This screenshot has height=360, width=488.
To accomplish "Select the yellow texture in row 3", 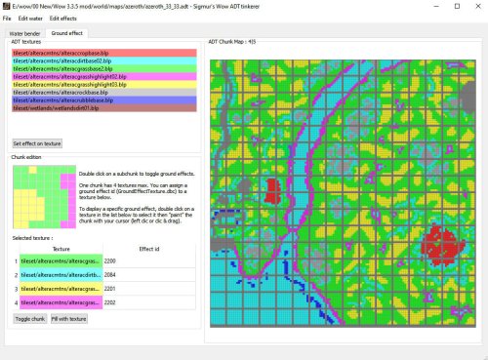I will tap(61, 289).
